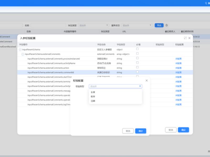Close the 校验配置 dialog with X
The image size is (210, 157).
pyautogui.click(x=146, y=81)
